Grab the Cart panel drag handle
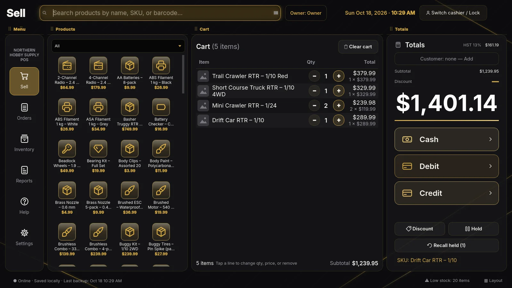 pos(196,29)
